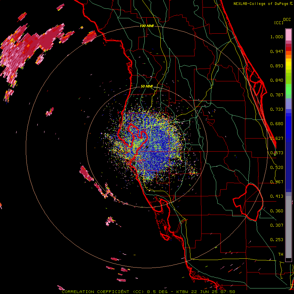Select the 0.360 scale value
This screenshot has height=294, width=294.
tap(277, 211)
